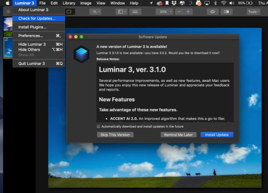Maximize the Software Update dialog

click(82, 37)
